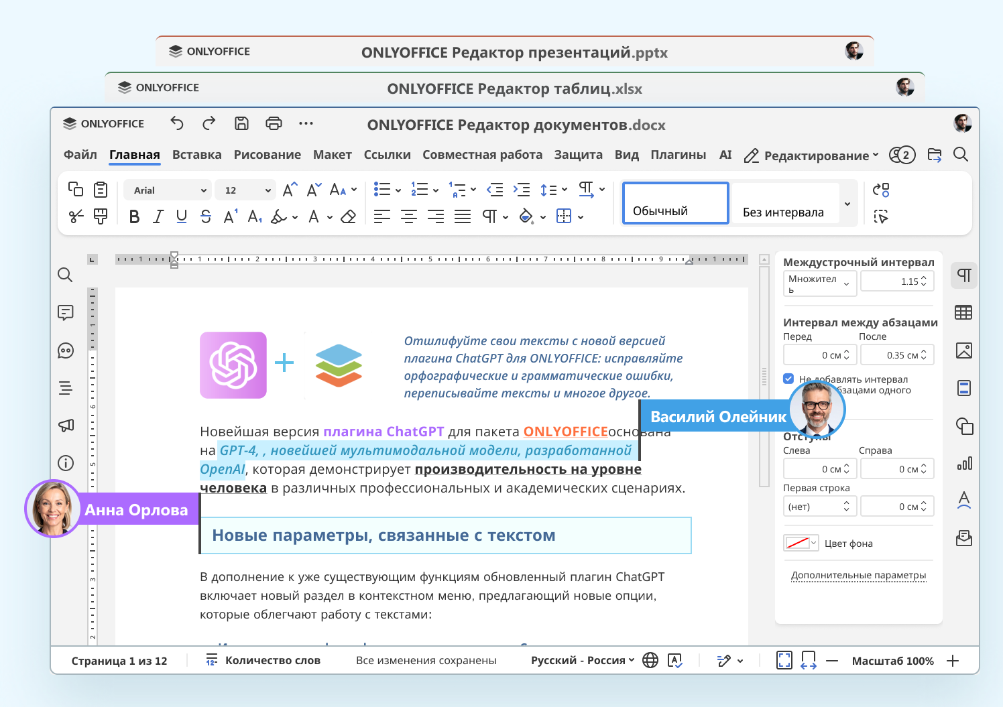
Task: Switch to the Вставка ribbon tab
Action: [x=196, y=155]
